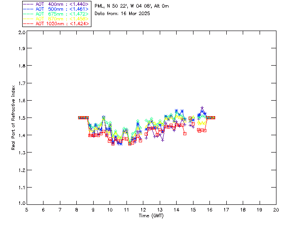Click the 1.5 y-axis label

click(x=22, y=118)
